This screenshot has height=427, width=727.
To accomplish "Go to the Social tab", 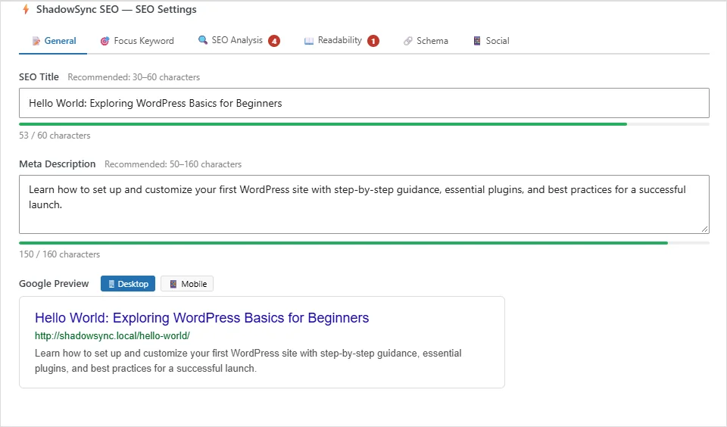I will (x=491, y=41).
